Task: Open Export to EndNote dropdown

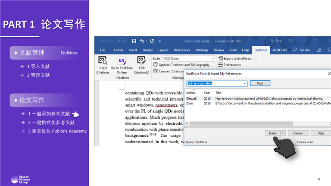Action: pyautogui.click(x=235, y=58)
